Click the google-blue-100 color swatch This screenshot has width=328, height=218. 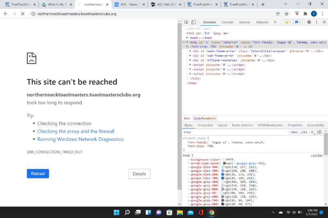pyautogui.click(x=223, y=167)
